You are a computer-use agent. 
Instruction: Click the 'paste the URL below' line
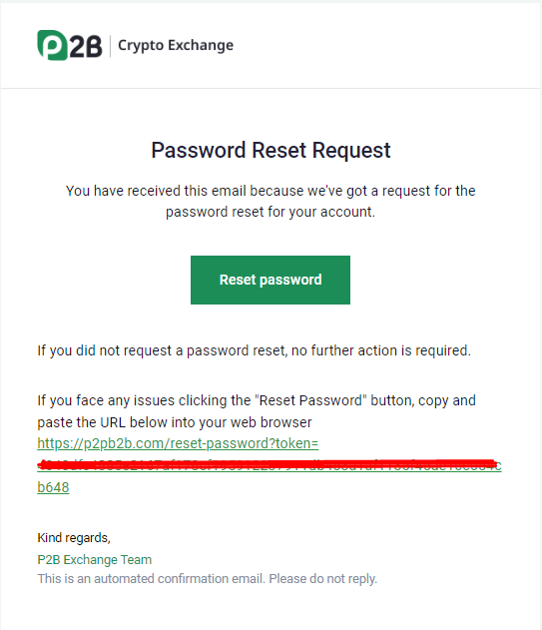pyautogui.click(x=175, y=422)
